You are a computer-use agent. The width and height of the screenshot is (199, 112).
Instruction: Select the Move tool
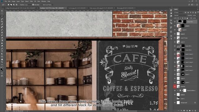(x=2, y=11)
